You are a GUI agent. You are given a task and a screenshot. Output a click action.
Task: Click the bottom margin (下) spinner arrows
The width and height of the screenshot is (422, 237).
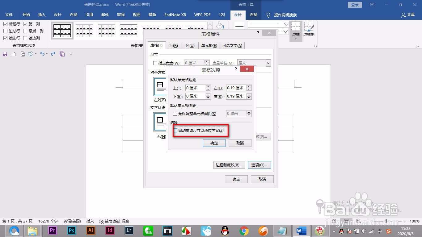(208, 96)
